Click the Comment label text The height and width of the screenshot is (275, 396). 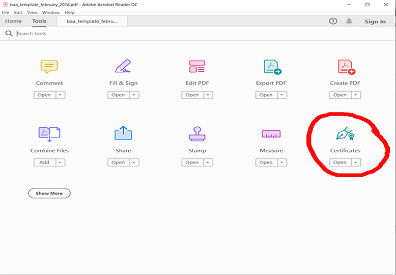(49, 83)
